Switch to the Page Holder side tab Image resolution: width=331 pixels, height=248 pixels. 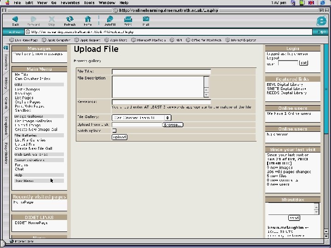(x=6, y=153)
